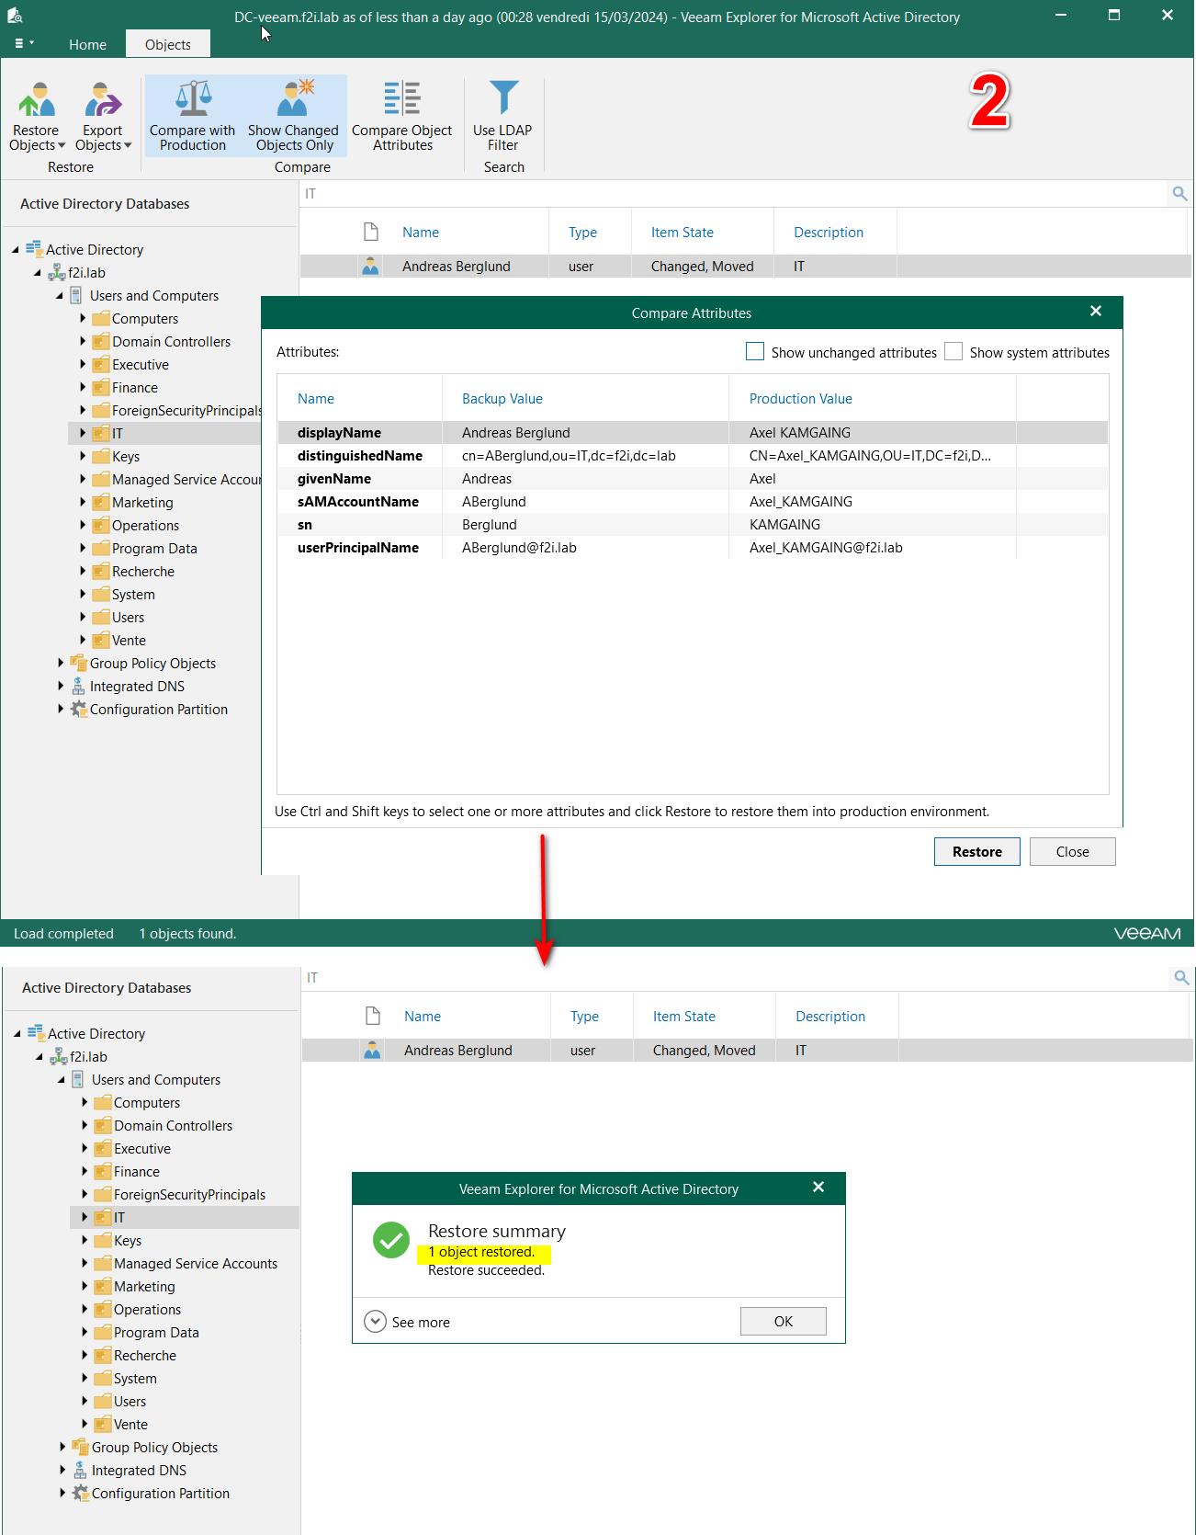Close the Restore summary dialog with X
This screenshot has height=1535, width=1196.
coord(818,1188)
